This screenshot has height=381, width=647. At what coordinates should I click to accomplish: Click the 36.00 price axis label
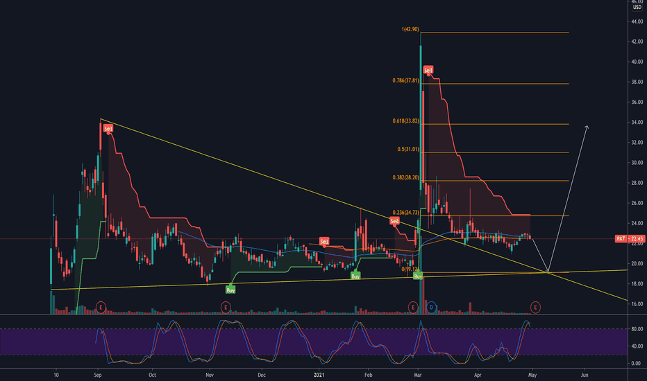(637, 102)
